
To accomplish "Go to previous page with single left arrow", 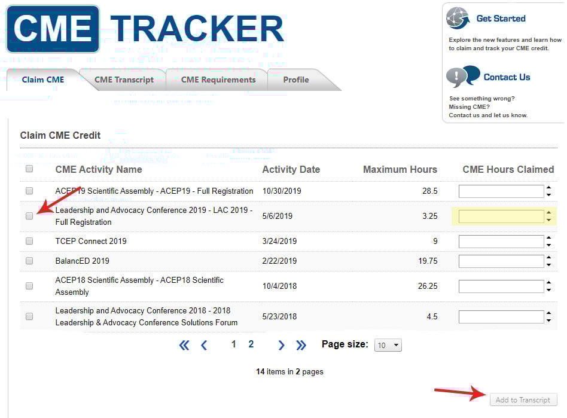I will [204, 345].
